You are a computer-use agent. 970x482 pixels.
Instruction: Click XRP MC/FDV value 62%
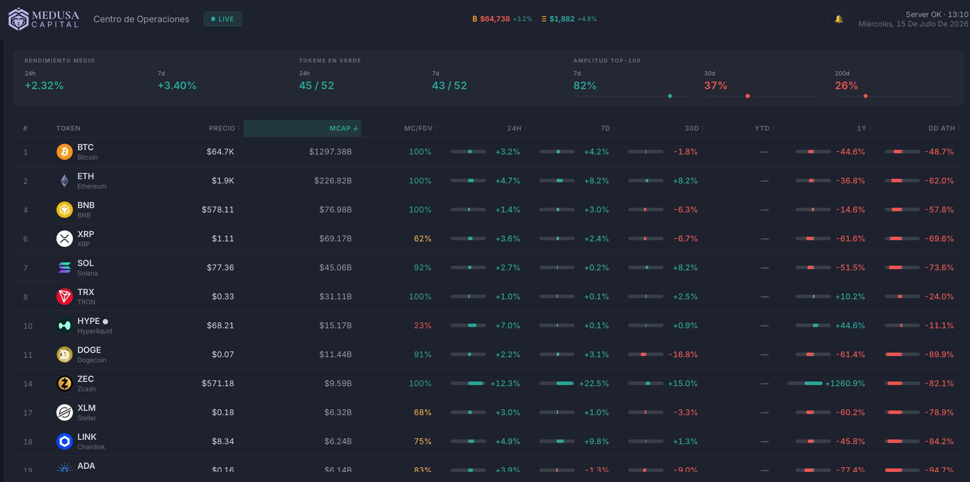pyautogui.click(x=422, y=238)
